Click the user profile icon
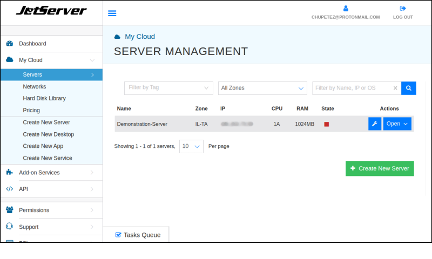The image size is (432, 259). click(x=346, y=9)
